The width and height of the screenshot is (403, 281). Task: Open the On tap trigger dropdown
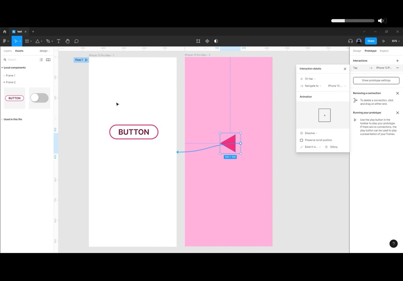[310, 79]
